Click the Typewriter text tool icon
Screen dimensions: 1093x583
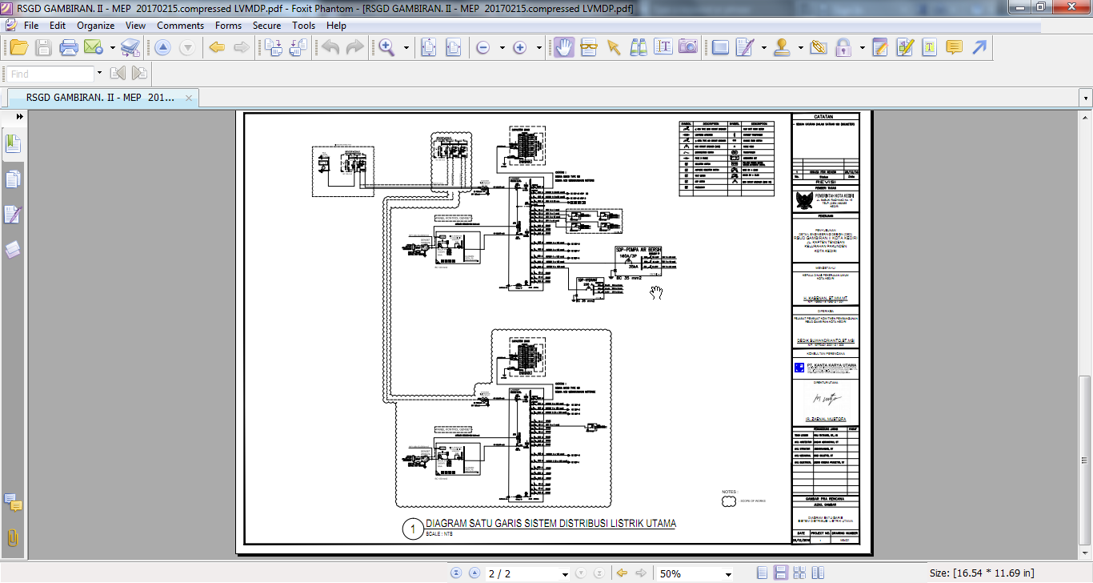tap(663, 48)
